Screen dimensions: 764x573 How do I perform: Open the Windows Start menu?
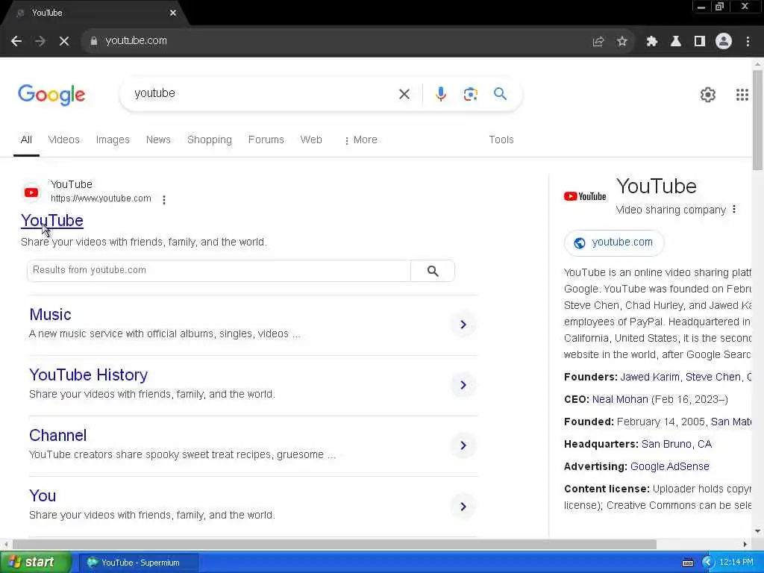pos(36,563)
